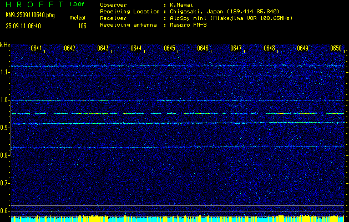Click the 1.1 frequency axis label
Viewport: 349px width, 222px height.
click(x=4, y=72)
